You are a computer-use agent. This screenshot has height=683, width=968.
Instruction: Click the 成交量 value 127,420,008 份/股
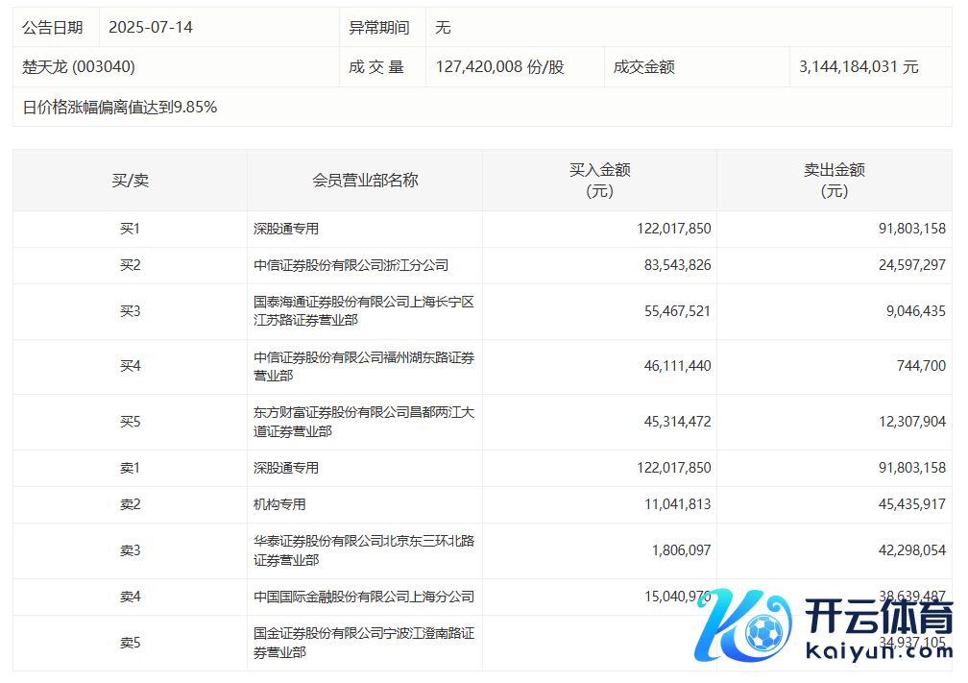click(499, 67)
